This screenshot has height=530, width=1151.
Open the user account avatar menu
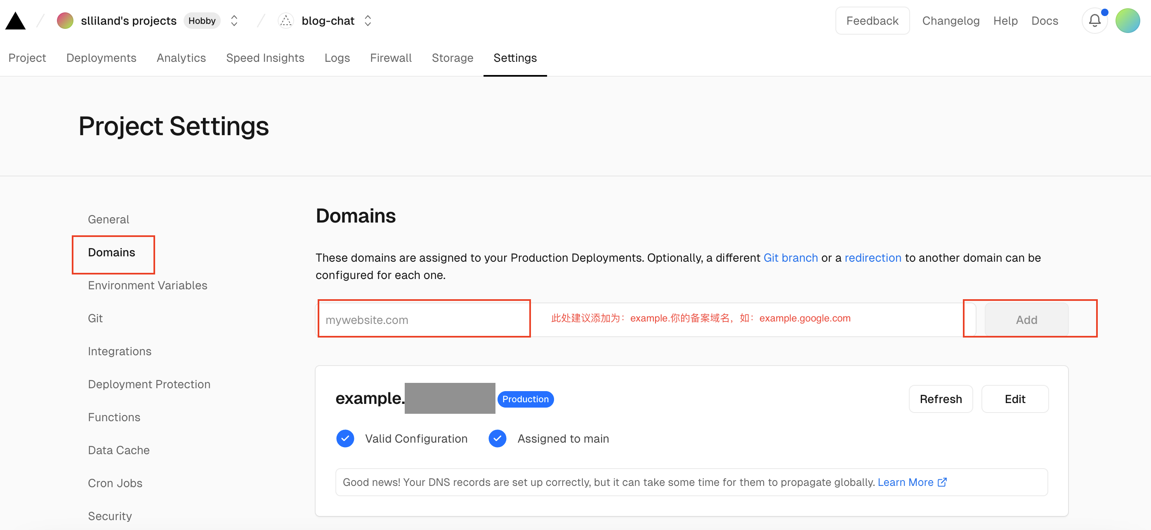pyautogui.click(x=1128, y=21)
